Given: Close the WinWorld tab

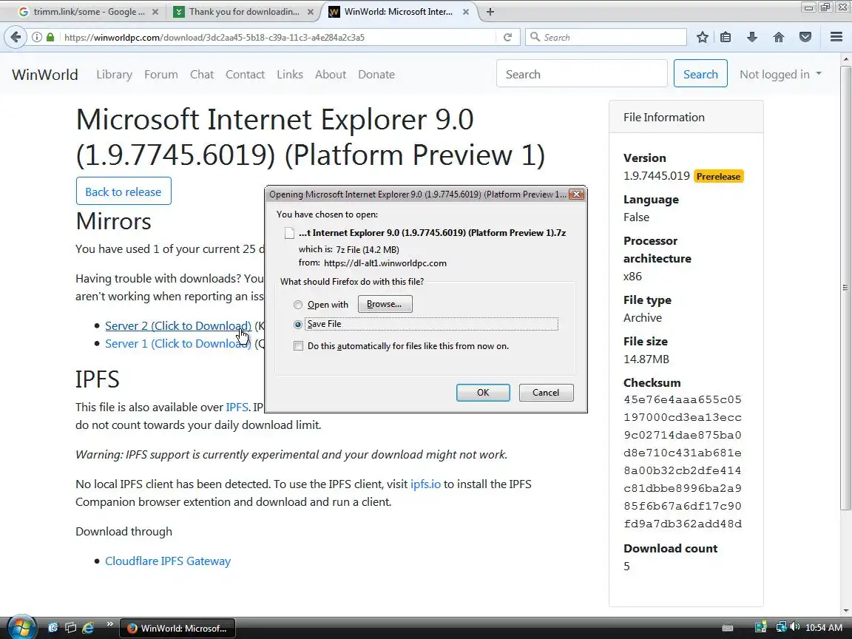Looking at the screenshot, I should [466, 11].
